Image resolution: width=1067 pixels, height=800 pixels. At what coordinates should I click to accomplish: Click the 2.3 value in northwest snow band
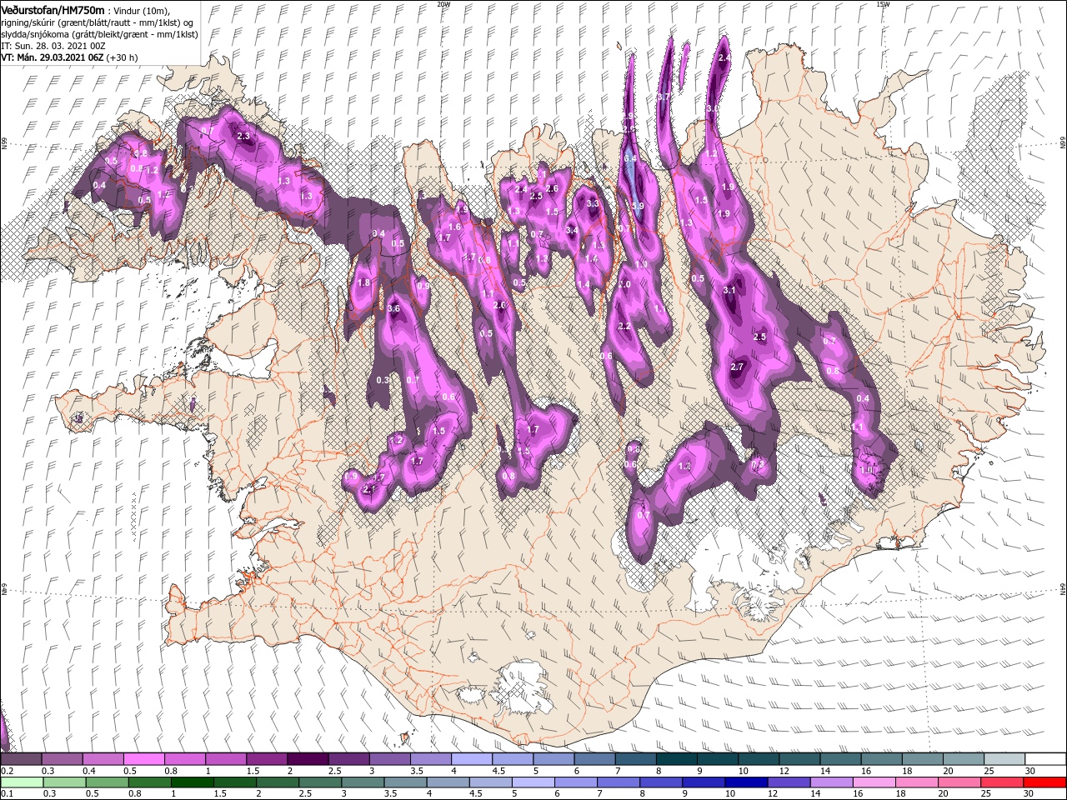point(244,136)
